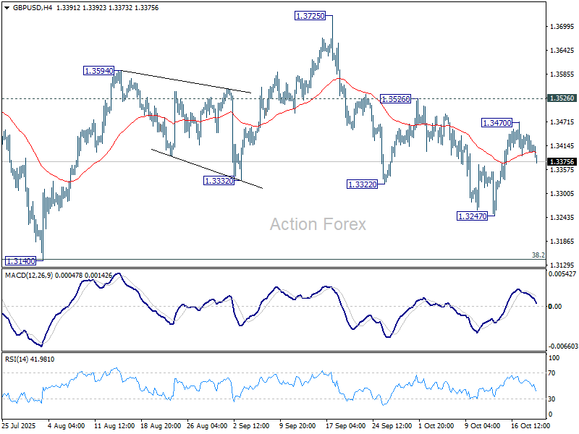Click the GBPUSD,H4 chart title text
Screen dimensions: 579x434
point(27,7)
